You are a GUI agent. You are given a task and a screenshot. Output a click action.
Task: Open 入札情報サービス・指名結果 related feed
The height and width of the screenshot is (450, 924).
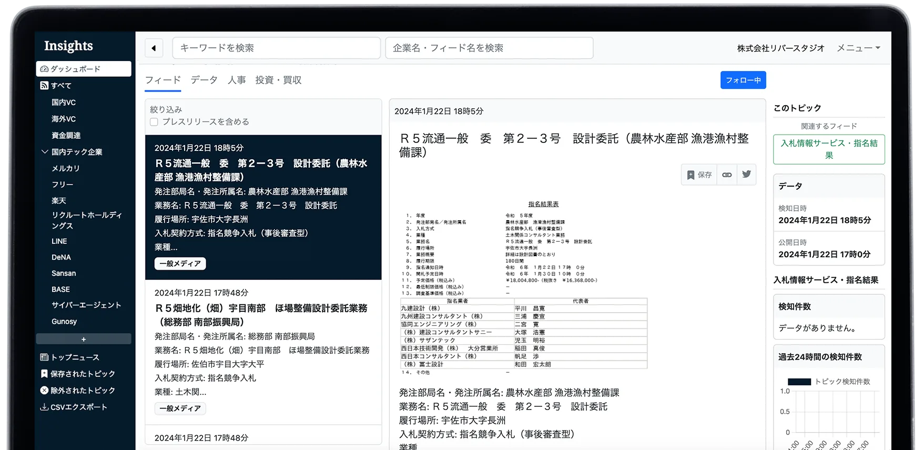click(x=828, y=149)
